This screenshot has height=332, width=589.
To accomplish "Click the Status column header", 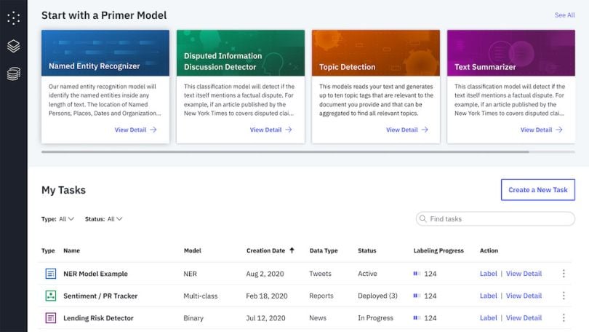I will (367, 250).
